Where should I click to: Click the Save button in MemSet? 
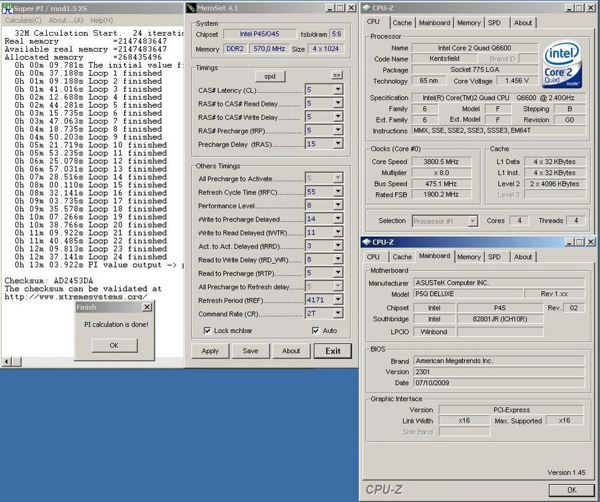(250, 351)
